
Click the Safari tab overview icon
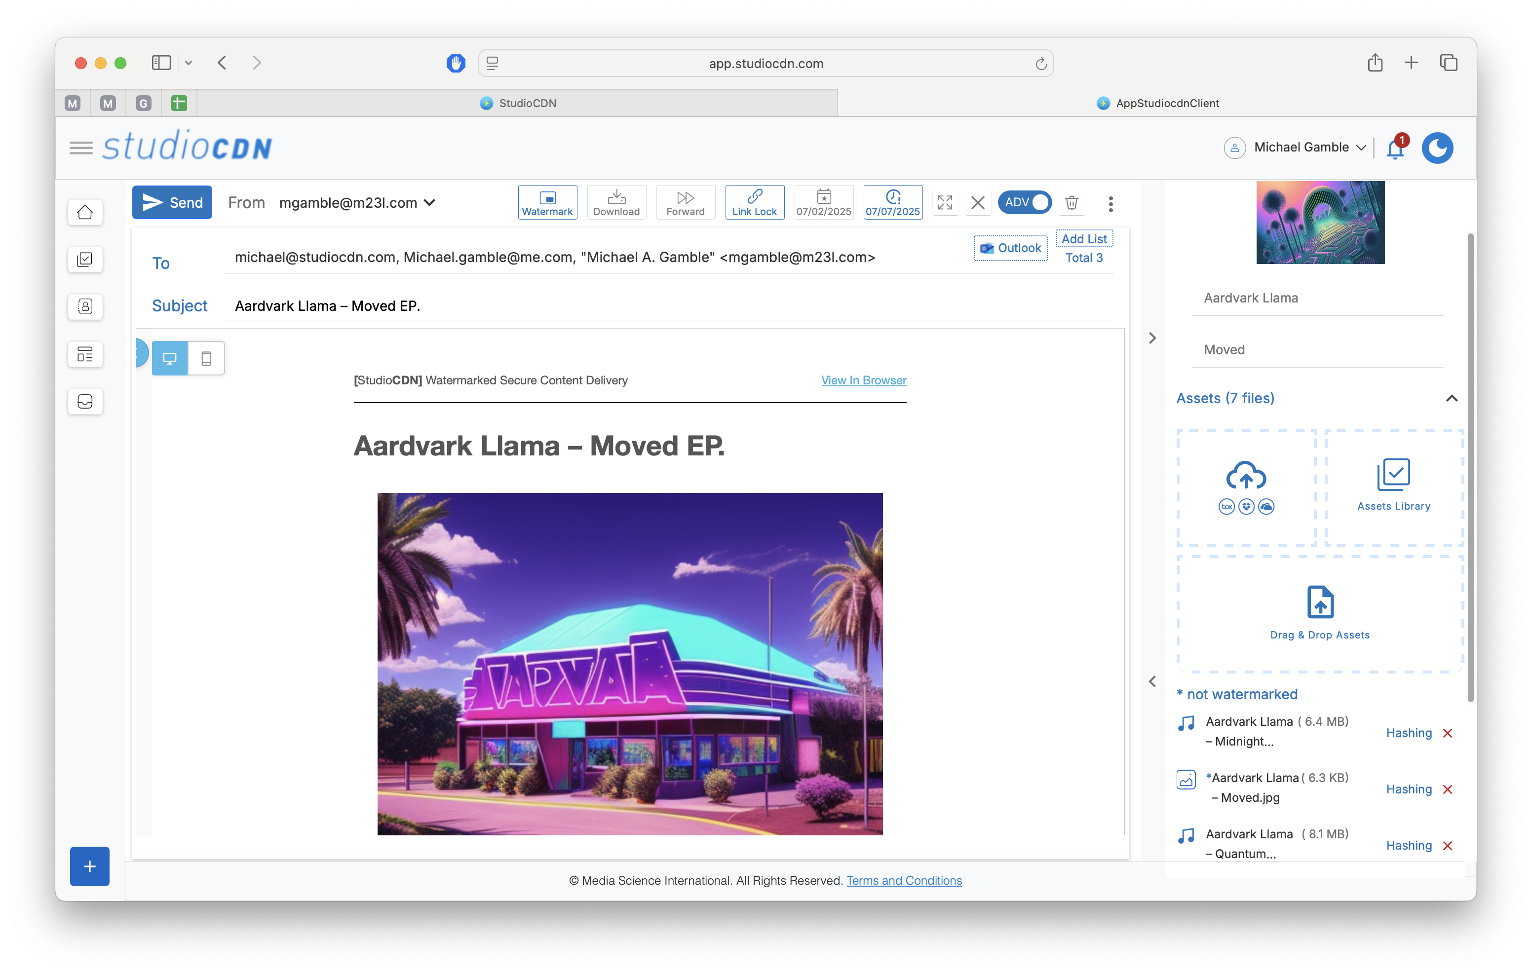point(1448,62)
